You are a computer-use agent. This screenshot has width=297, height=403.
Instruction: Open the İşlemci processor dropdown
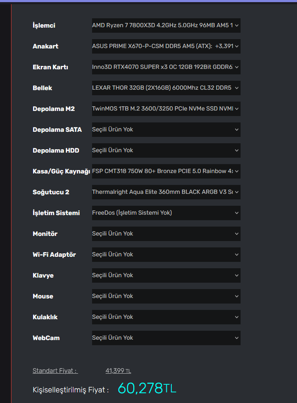166,26
